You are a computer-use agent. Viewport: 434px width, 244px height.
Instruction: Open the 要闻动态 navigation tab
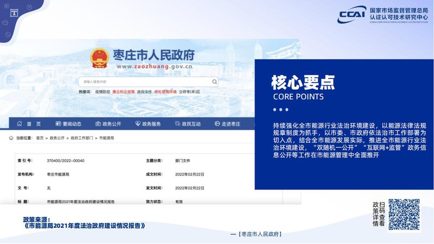(x=72, y=124)
